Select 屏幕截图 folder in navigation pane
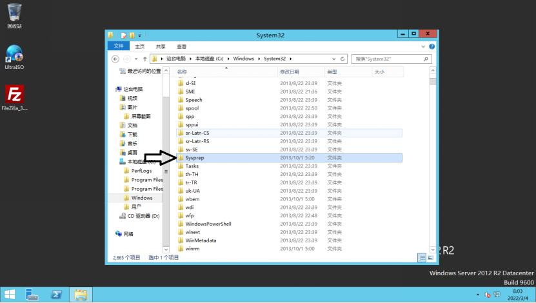Viewport: 536px width, 303px height. pyautogui.click(x=137, y=117)
